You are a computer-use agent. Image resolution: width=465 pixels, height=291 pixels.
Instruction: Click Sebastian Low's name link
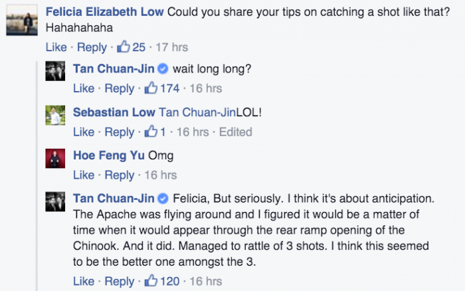pos(112,112)
